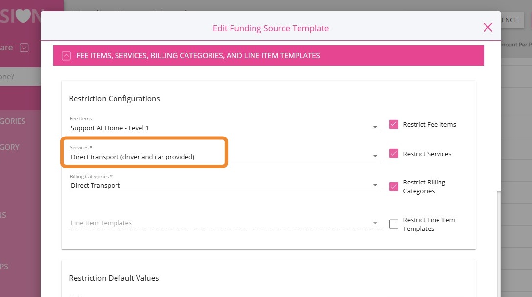The width and height of the screenshot is (532, 297).
Task: Open the Fee Items dropdown arrow
Action: coord(375,128)
